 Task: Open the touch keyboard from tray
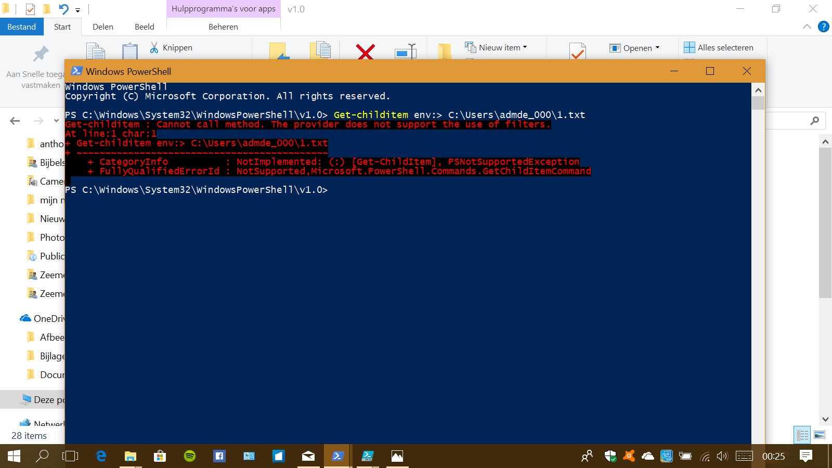coord(744,456)
